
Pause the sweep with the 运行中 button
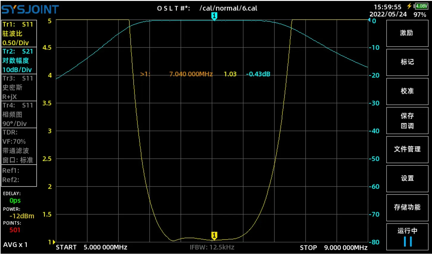[407, 237]
